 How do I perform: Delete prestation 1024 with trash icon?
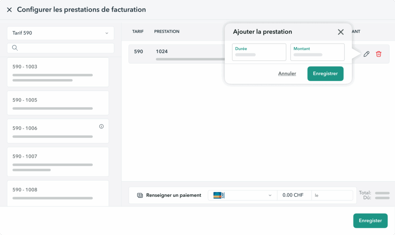click(379, 54)
